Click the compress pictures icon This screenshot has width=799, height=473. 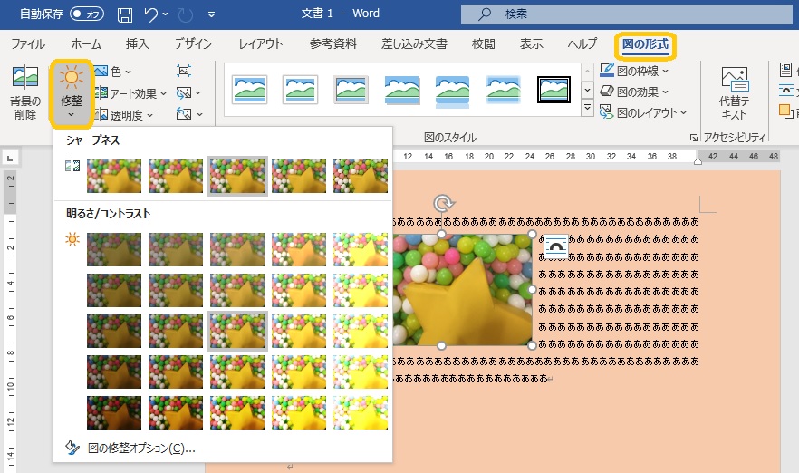pos(184,71)
